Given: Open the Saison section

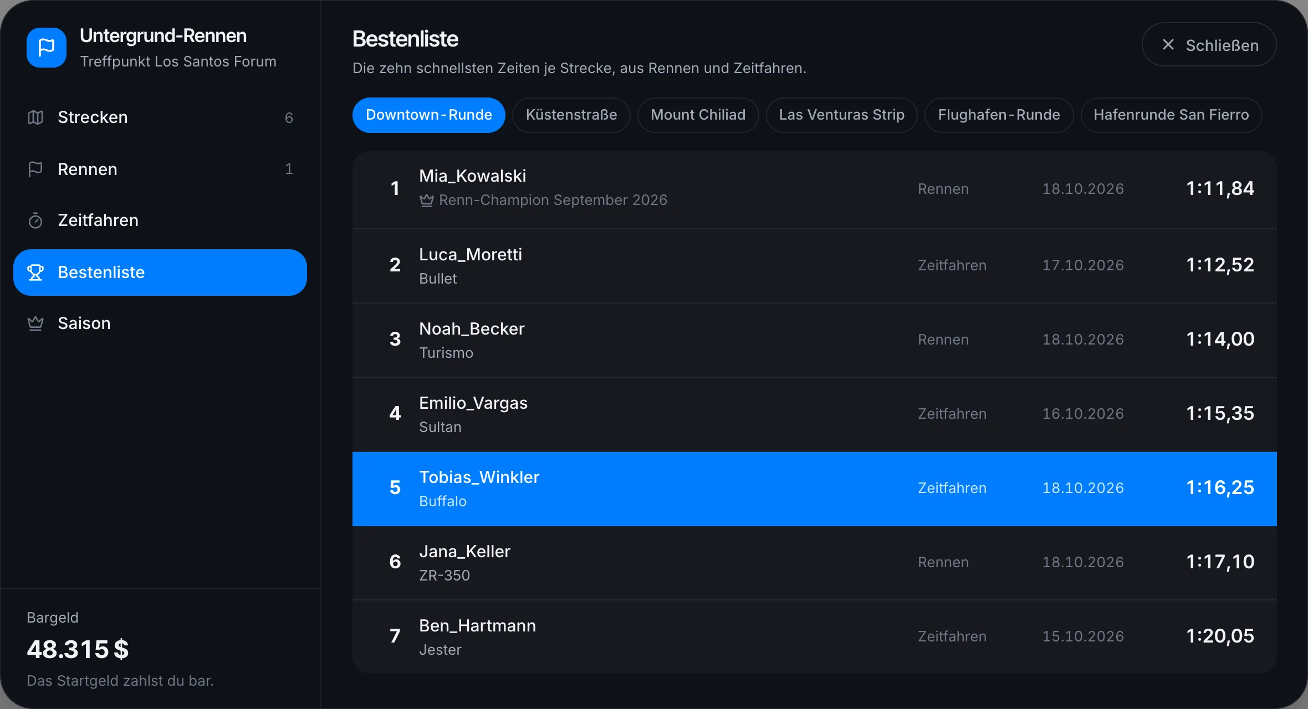Looking at the screenshot, I should pyautogui.click(x=160, y=323).
